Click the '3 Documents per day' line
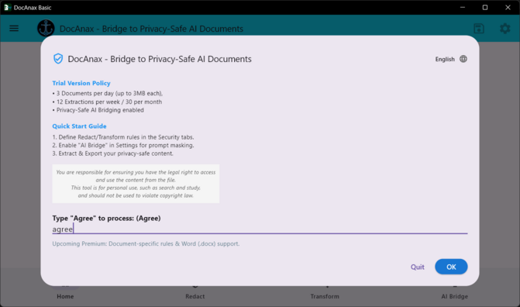The width and height of the screenshot is (520, 307). click(108, 93)
